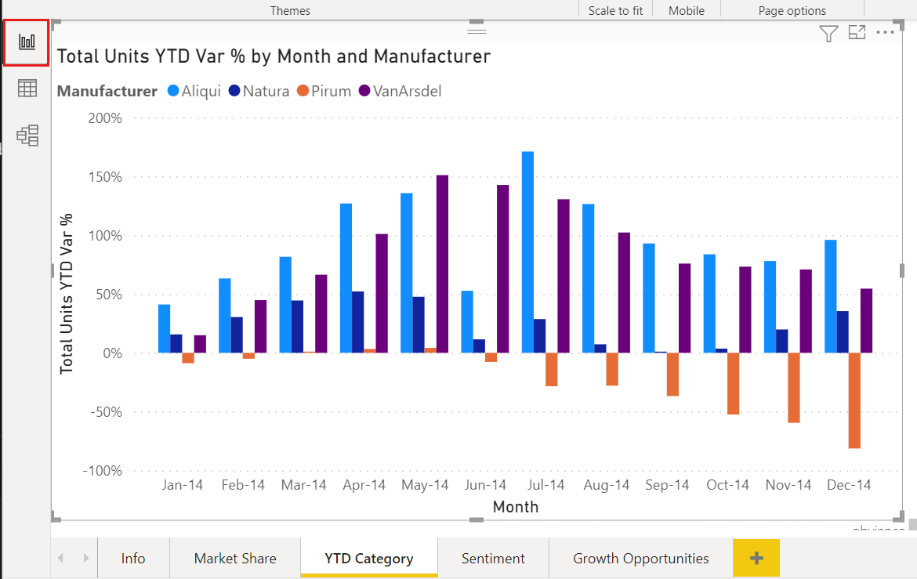Grab the visual's top drag handle

pyautogui.click(x=477, y=31)
